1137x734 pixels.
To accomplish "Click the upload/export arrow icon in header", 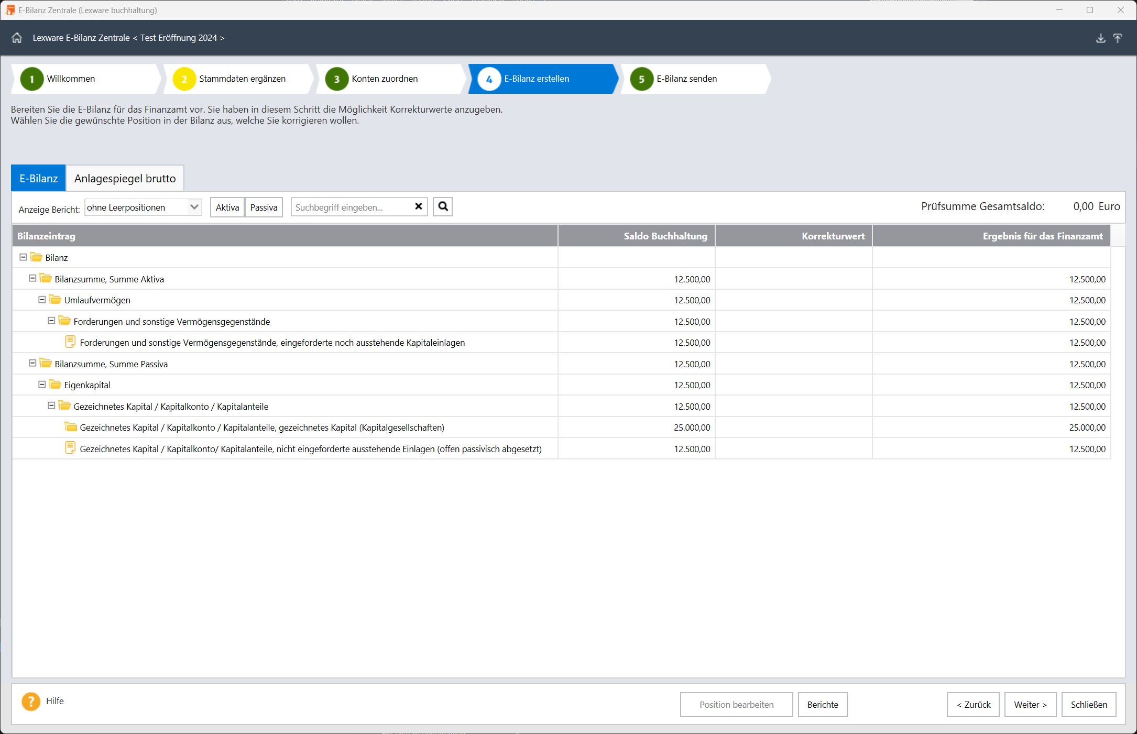I will pyautogui.click(x=1118, y=38).
